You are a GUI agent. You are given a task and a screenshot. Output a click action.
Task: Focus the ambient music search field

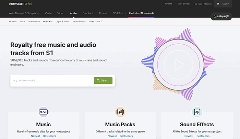[51, 81]
